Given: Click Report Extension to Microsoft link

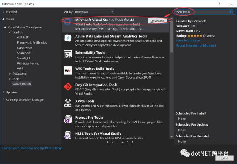Looking at the screenshot, I should (196, 45).
